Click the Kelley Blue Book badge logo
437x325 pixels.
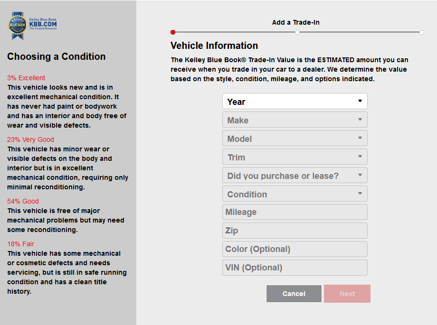coord(18,26)
